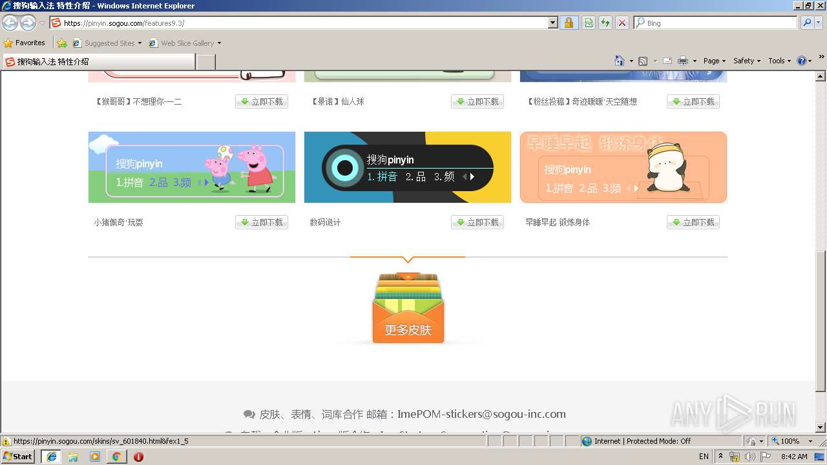Open Action Center flag icon
This screenshot has width=827, height=465.
pos(766,457)
